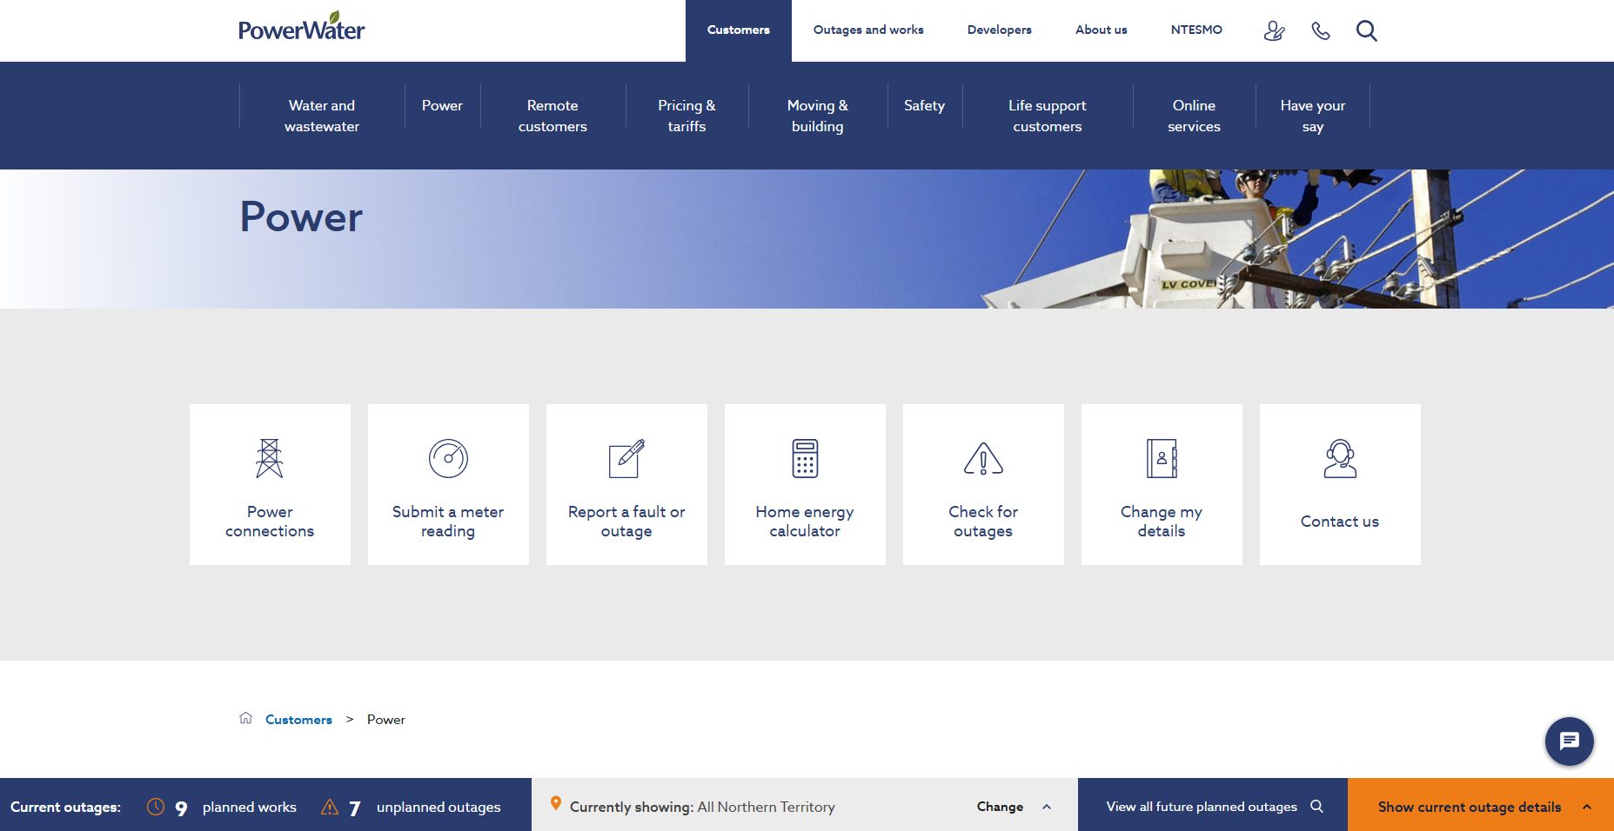Viewport: 1614px width, 831px height.
Task: Click the 'Current outages:' label
Action: (65, 808)
